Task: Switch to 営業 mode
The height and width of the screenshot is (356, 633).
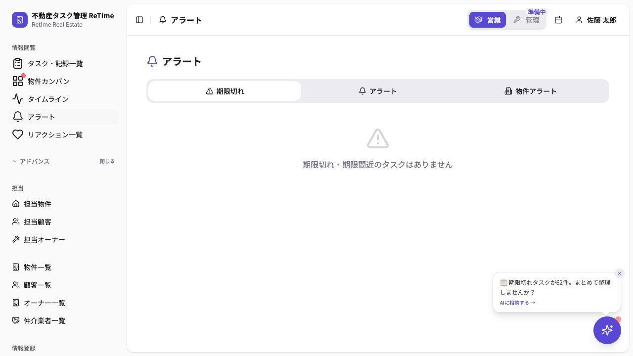Action: click(x=488, y=20)
